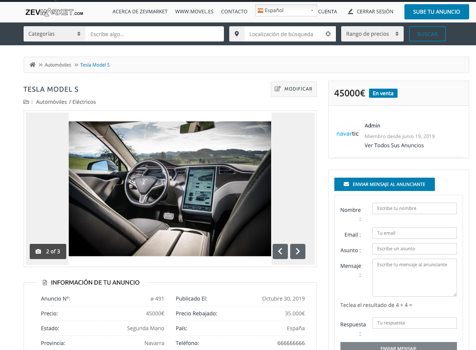Open the Cuenta menu item
This screenshot has height=350, width=476.
[x=327, y=11]
